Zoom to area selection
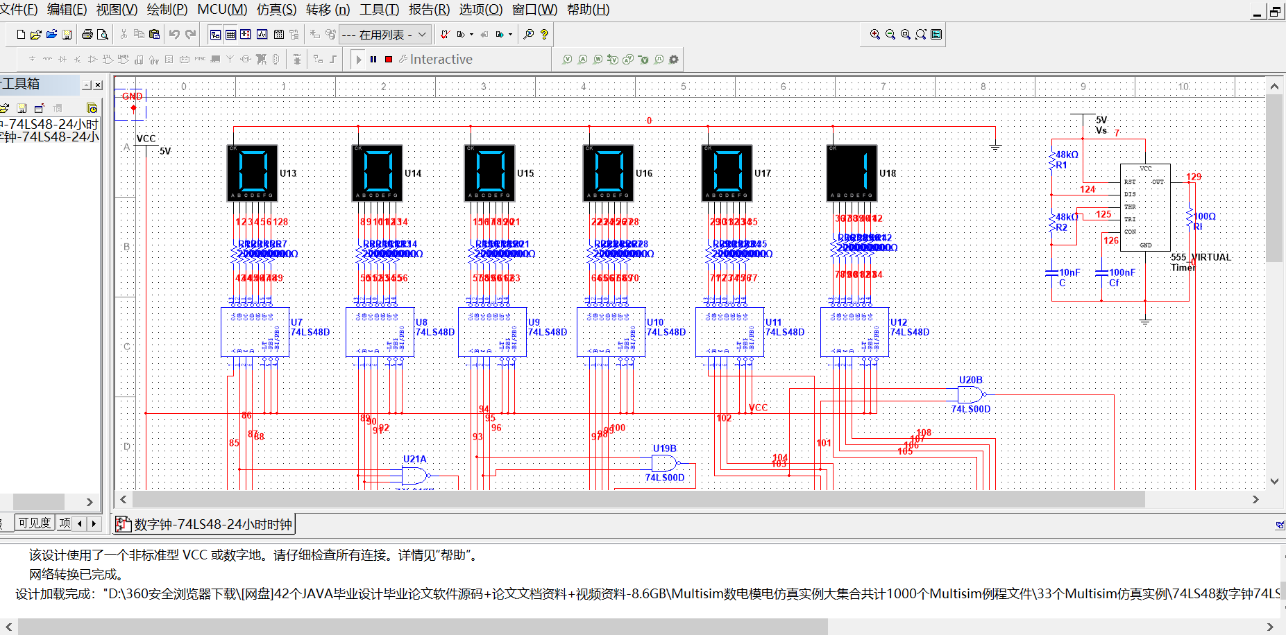Image resolution: width=1286 pixels, height=635 pixels. [x=906, y=34]
